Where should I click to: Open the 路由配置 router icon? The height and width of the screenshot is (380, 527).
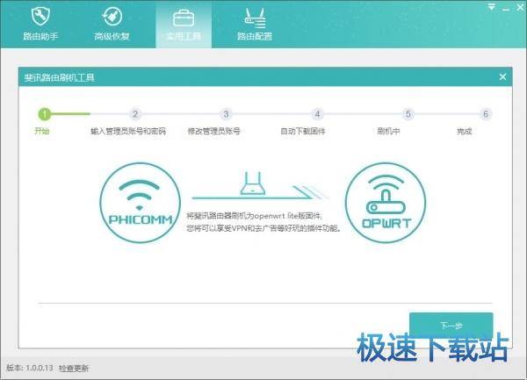tap(255, 18)
